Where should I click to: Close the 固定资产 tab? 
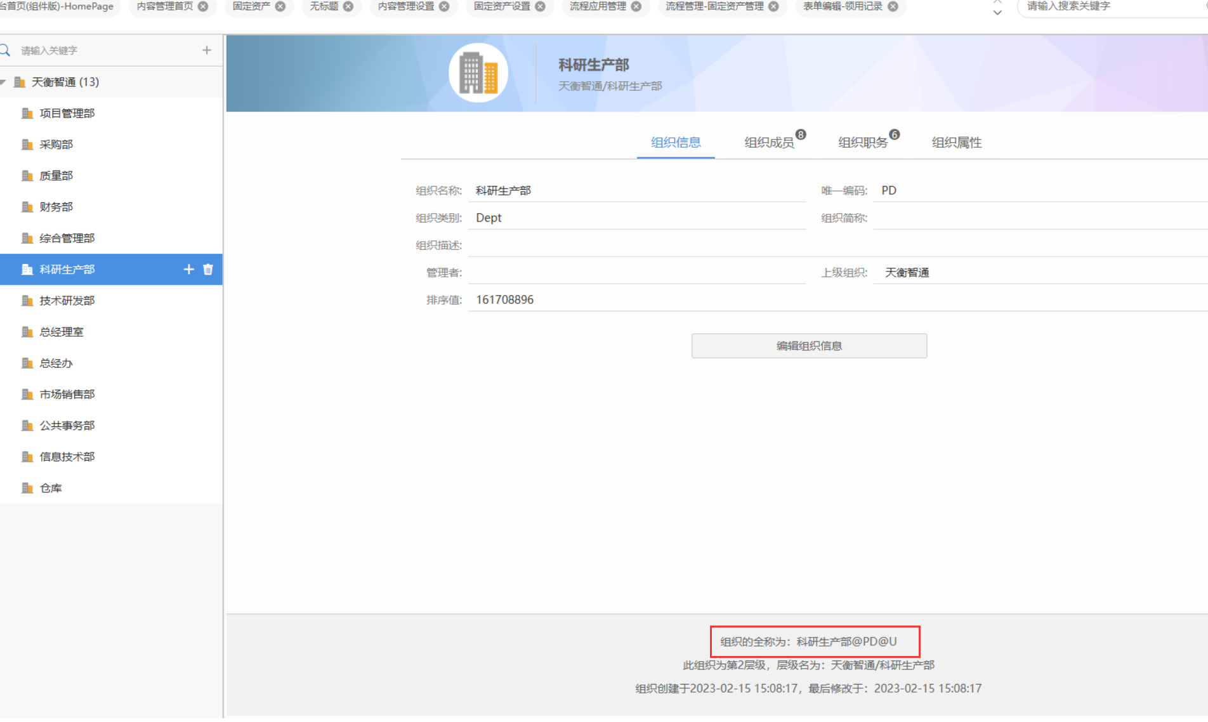click(280, 6)
